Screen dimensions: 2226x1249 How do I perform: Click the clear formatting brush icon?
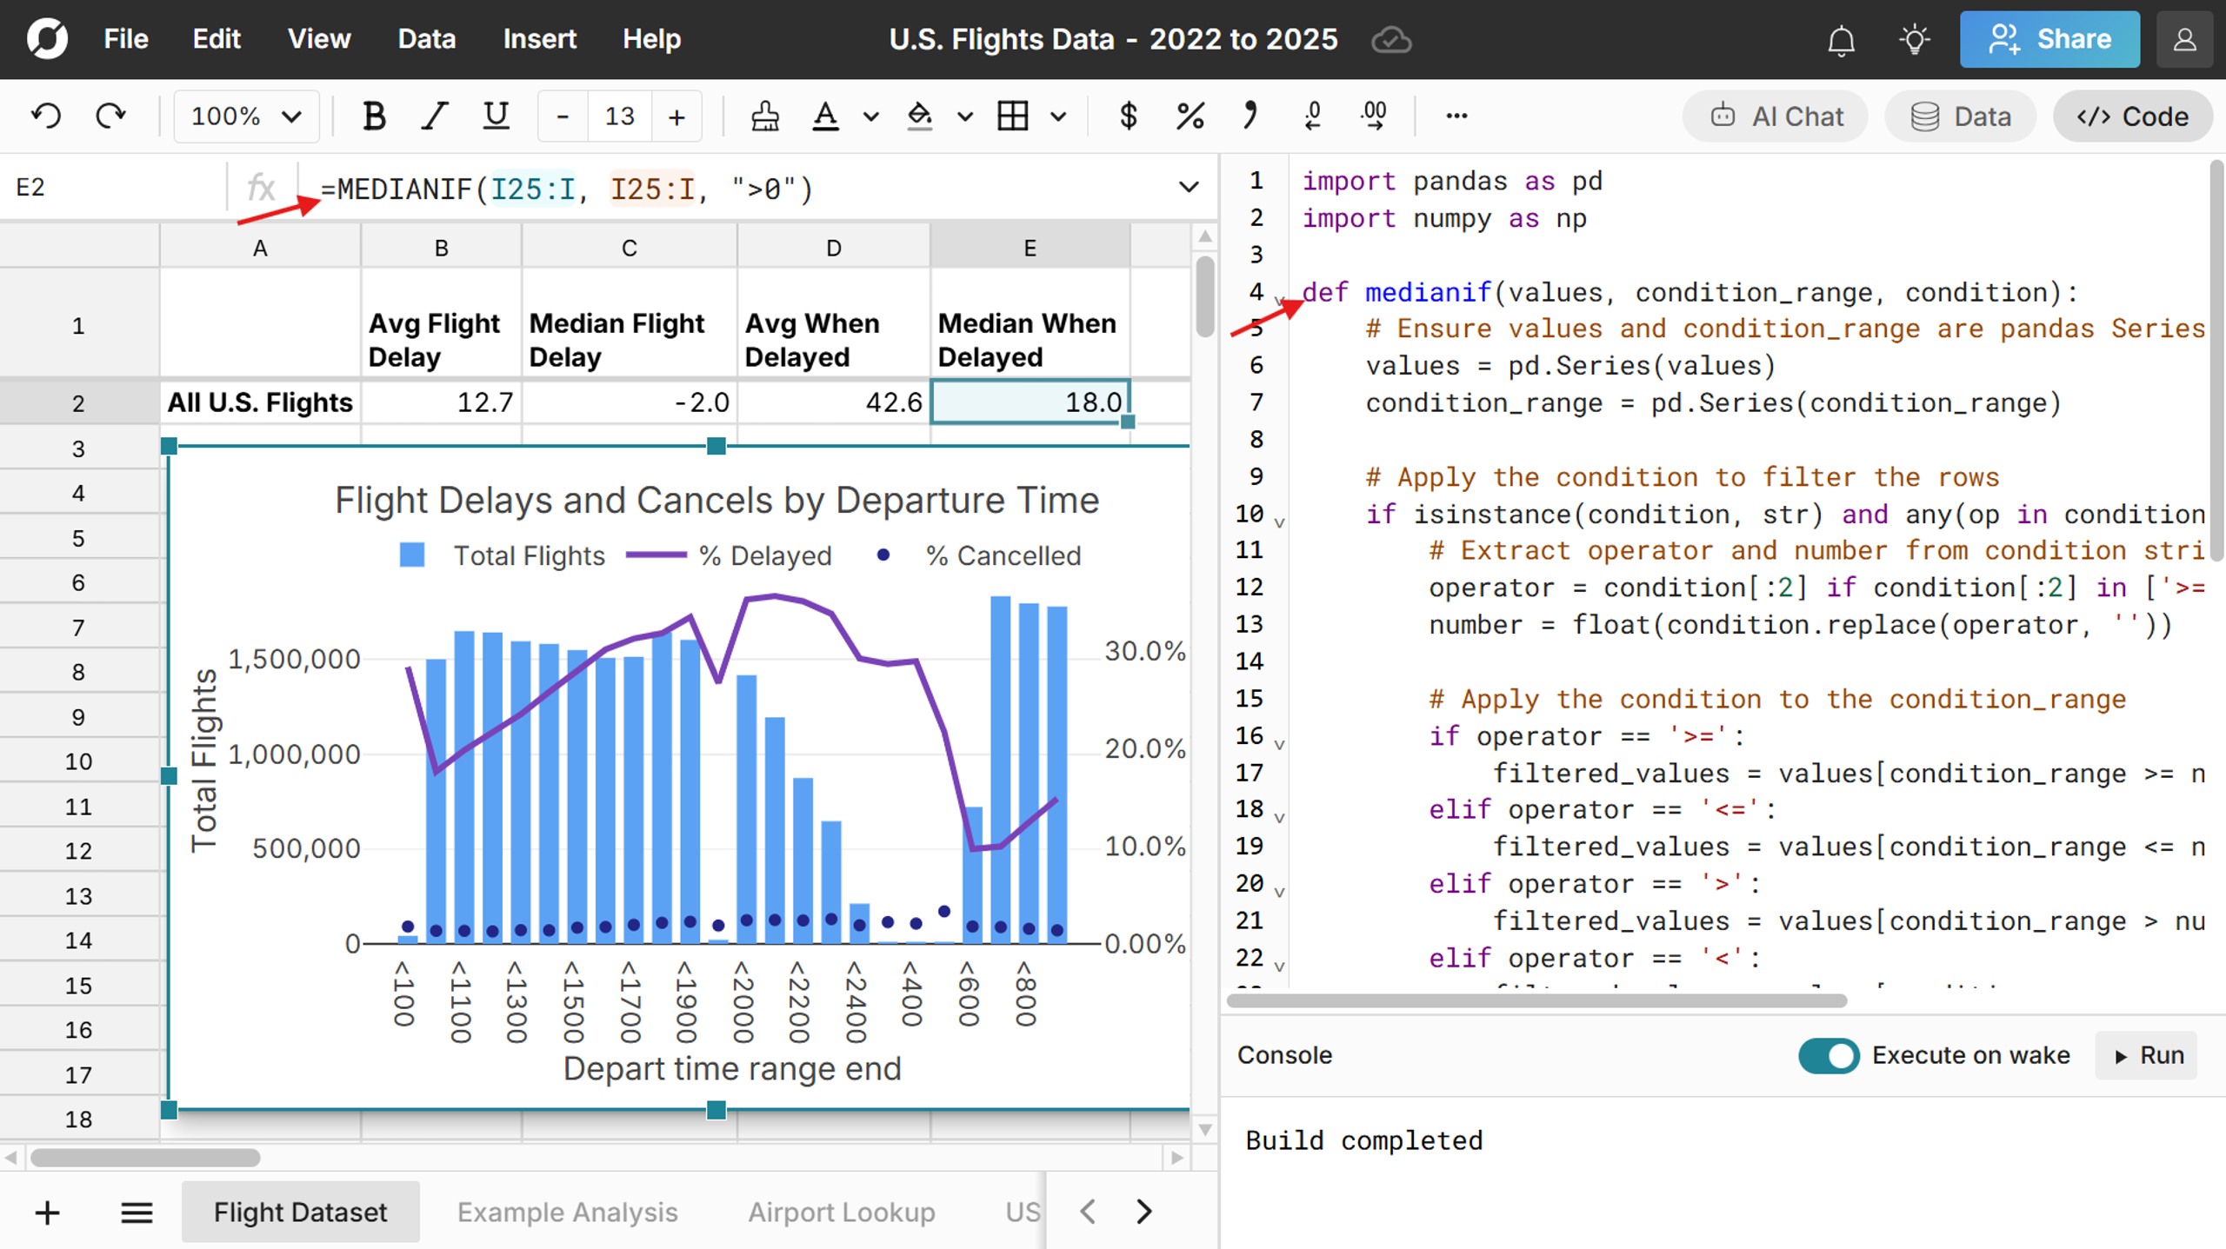pos(764,116)
